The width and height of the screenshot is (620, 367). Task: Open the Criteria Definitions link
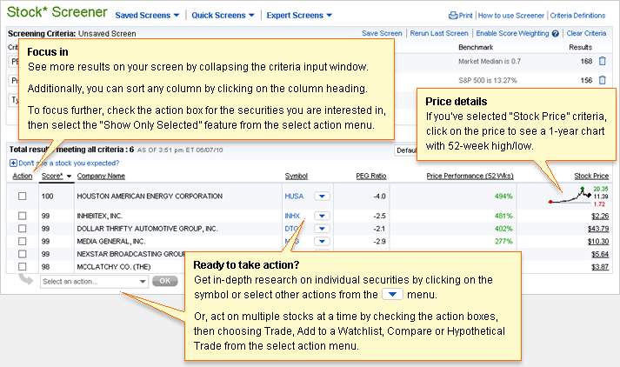(x=578, y=16)
